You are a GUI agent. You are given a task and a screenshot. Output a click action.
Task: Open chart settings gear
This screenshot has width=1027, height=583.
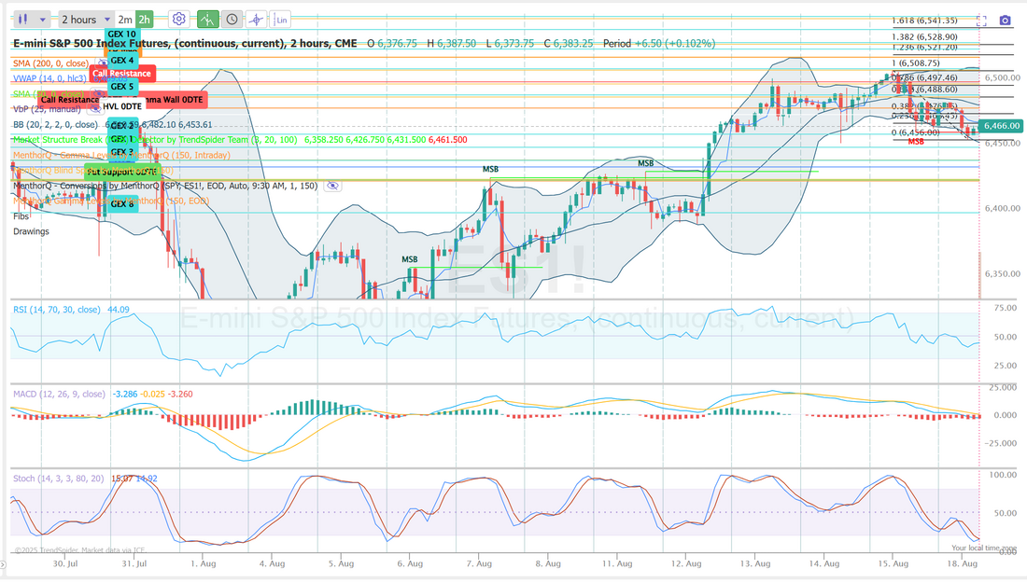pos(178,20)
